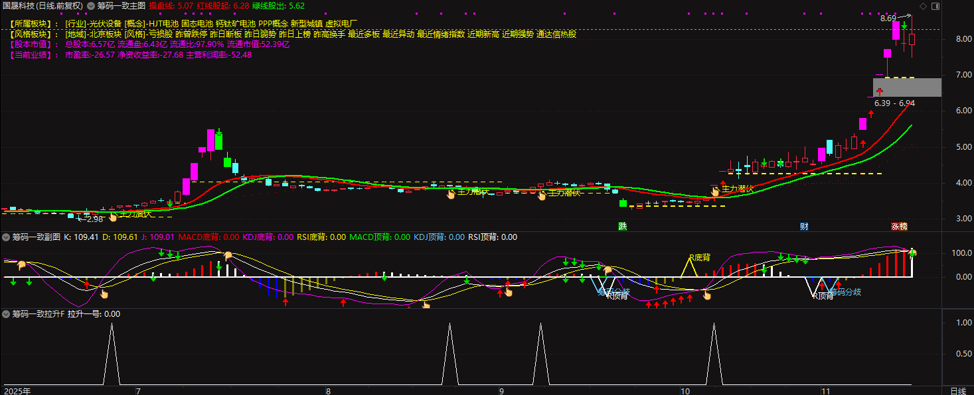Image resolution: width=974 pixels, height=395 pixels.
Task: Click the 2025年 label on the time axis
Action: (18, 391)
